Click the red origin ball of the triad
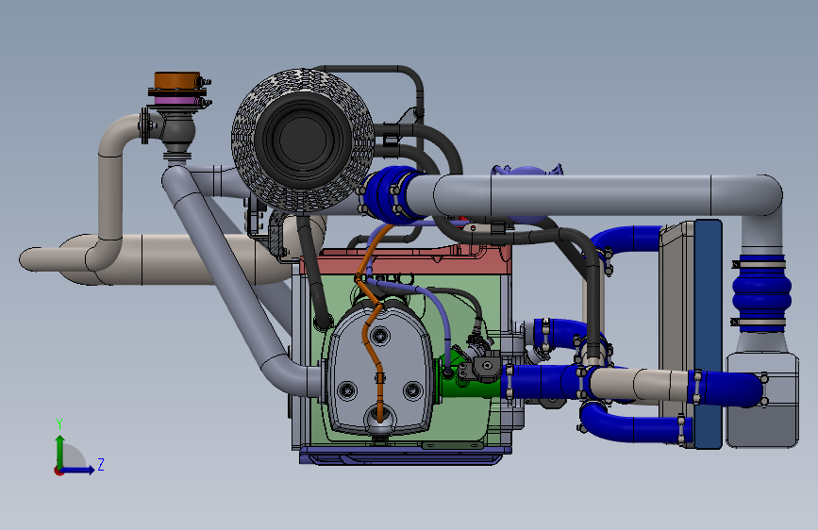Viewport: 818px width, 530px height. (x=58, y=471)
